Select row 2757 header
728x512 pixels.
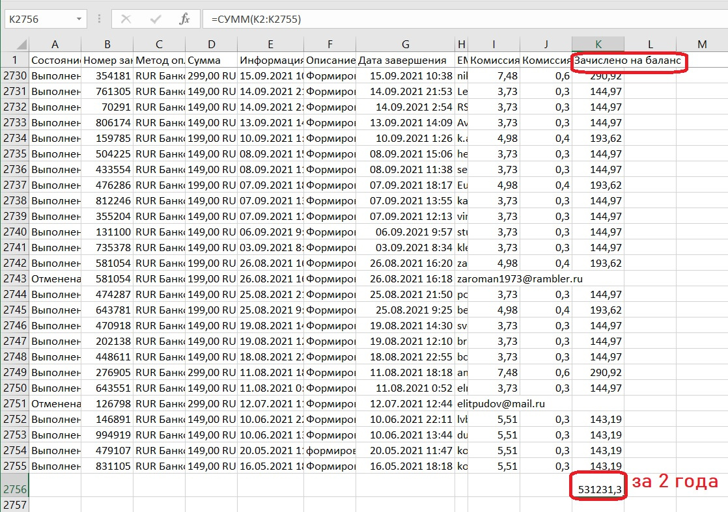[x=14, y=505]
